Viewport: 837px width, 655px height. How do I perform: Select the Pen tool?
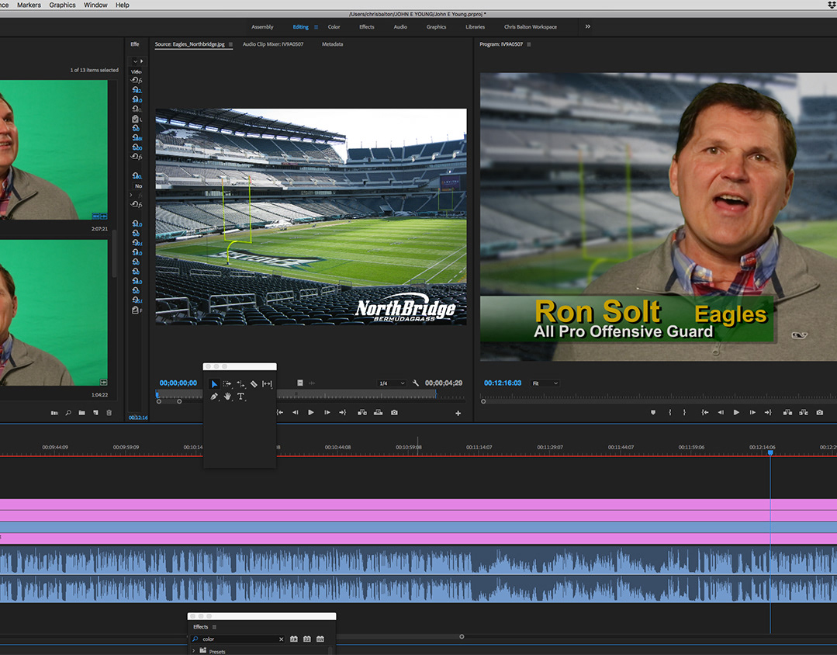click(x=214, y=397)
